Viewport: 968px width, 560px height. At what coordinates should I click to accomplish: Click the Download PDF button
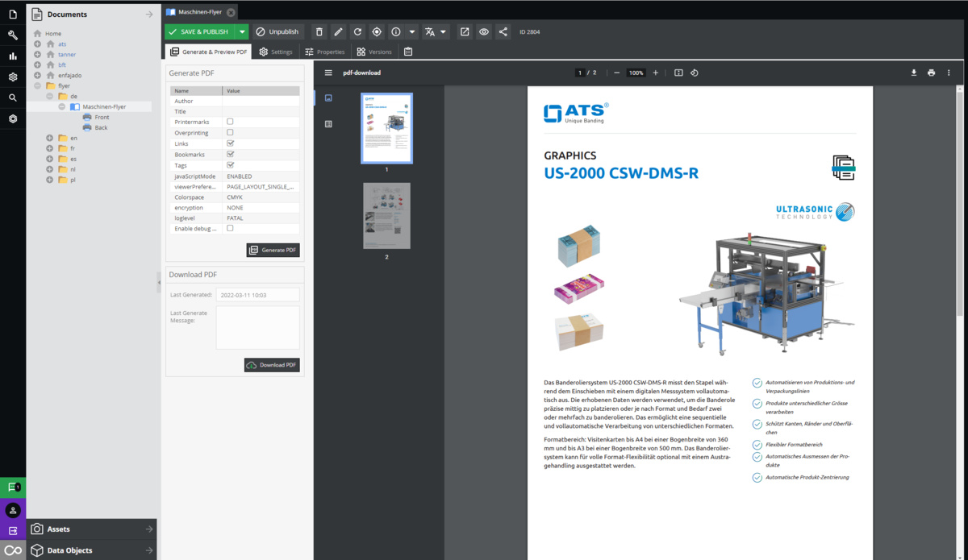pos(272,365)
